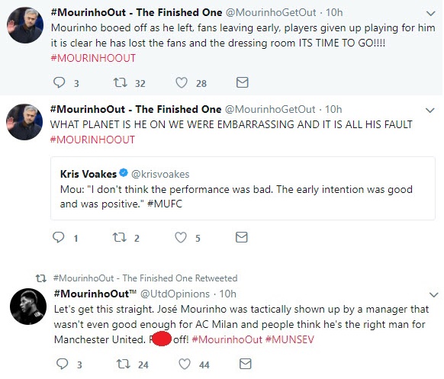444x379 pixels.
Task: Expand the second tweet's options chevron
Action: tap(430, 110)
